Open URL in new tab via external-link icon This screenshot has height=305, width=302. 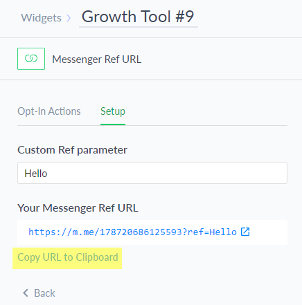245,232
